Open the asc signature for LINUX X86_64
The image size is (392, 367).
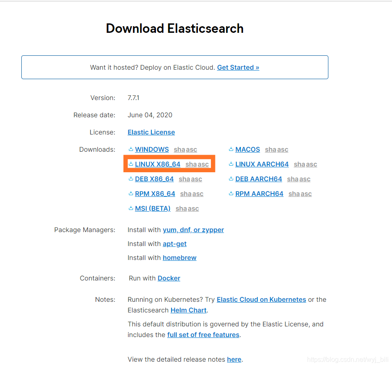[203, 164]
